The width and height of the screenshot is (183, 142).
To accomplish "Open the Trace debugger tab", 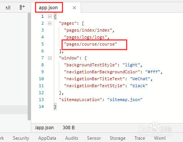I will (x=140, y=138).
